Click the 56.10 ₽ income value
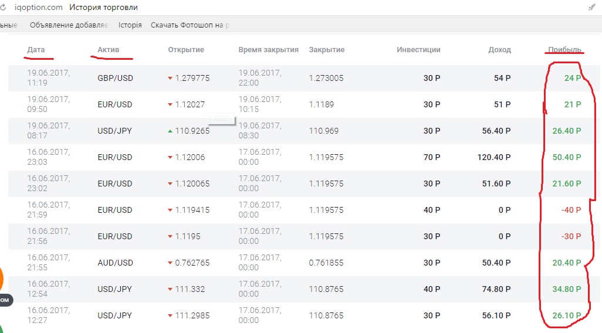The height and width of the screenshot is (333, 602). 496,316
